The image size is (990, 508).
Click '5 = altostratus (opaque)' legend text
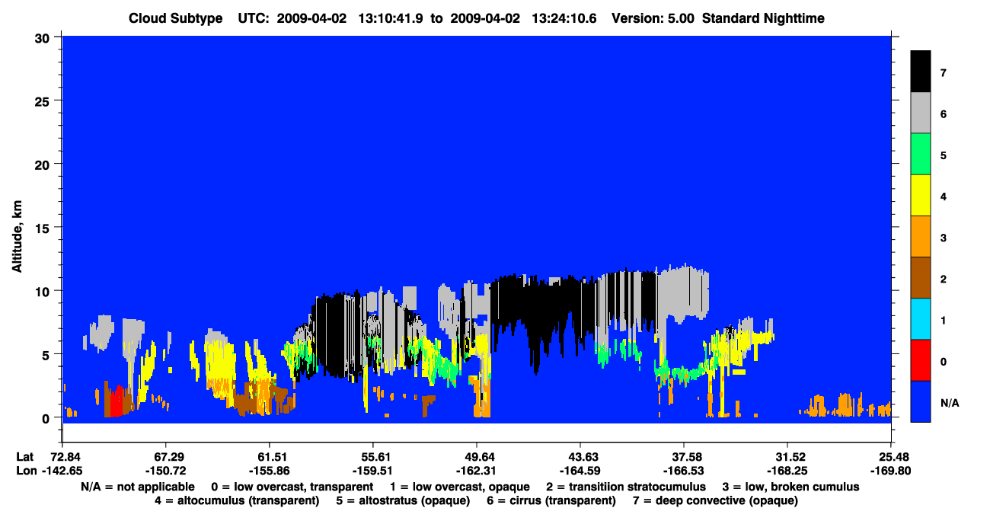coord(402,500)
